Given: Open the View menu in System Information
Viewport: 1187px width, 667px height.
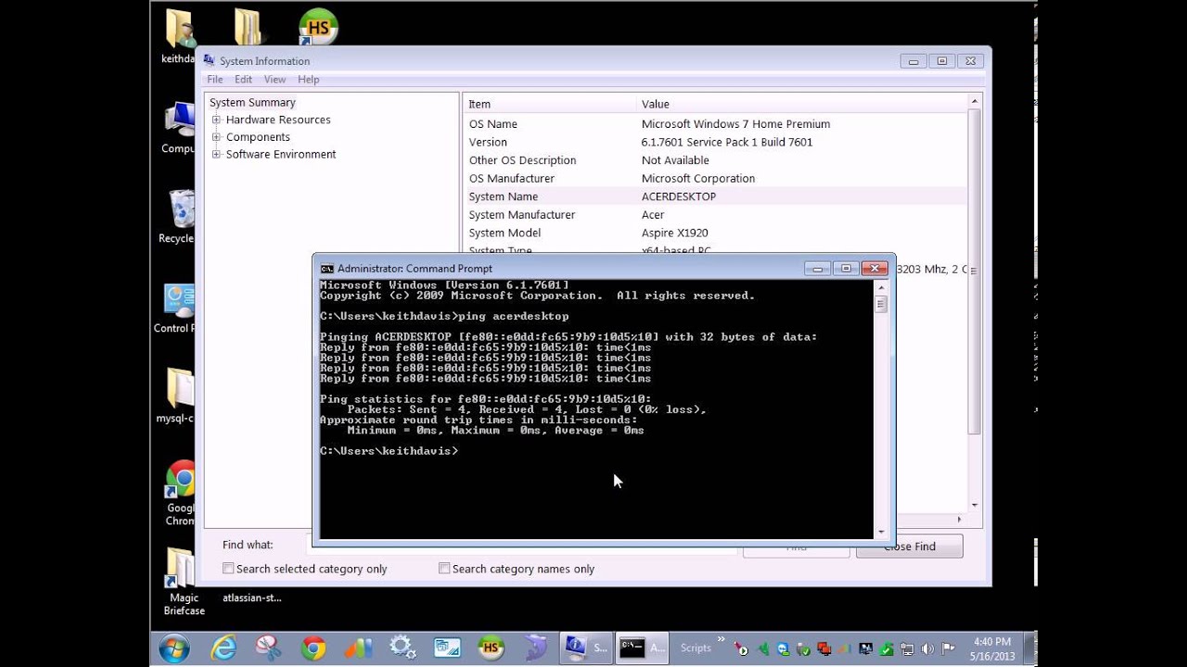Looking at the screenshot, I should [x=275, y=80].
